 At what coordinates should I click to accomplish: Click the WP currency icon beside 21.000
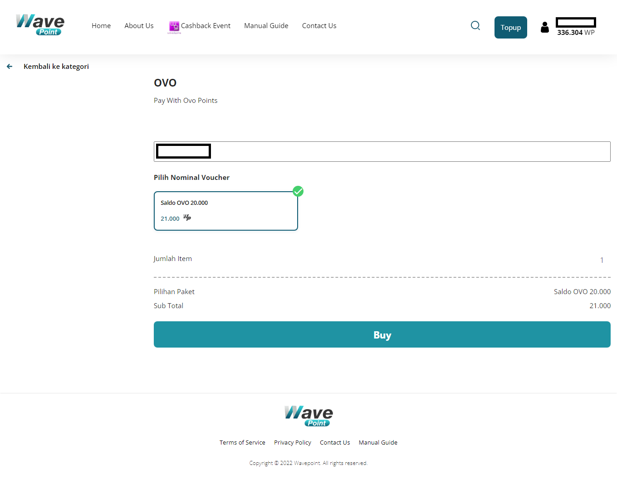point(187,218)
